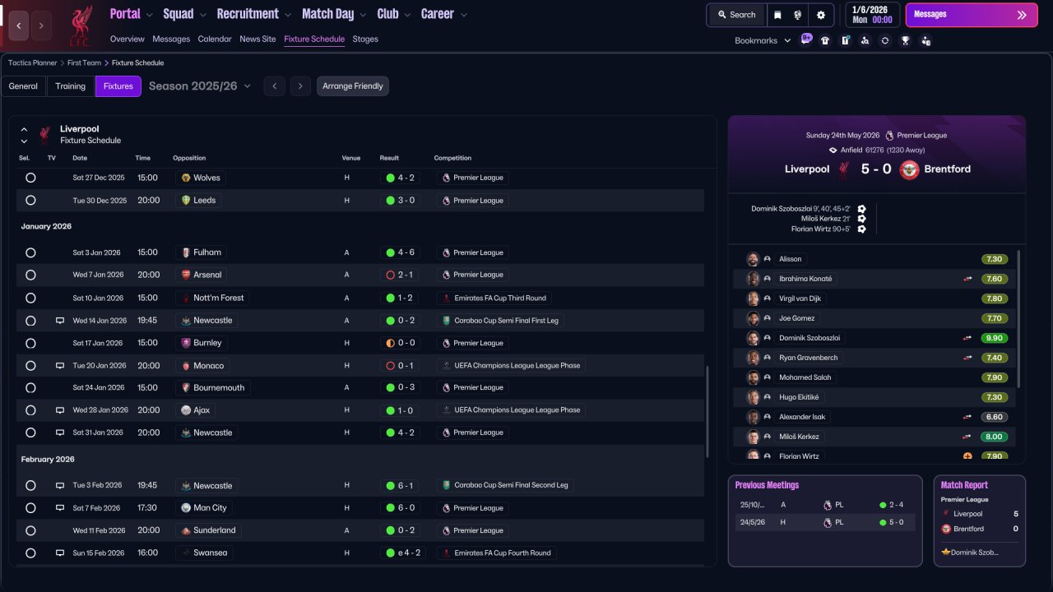Open the Season 2025/26 dropdown
The height and width of the screenshot is (592, 1053).
[200, 86]
